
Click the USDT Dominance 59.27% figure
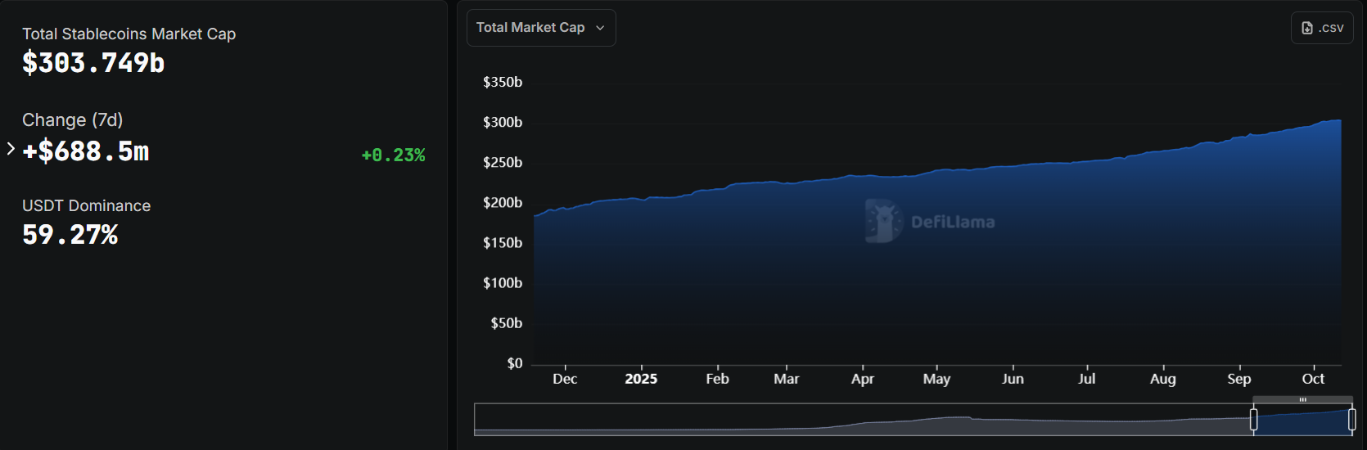[x=70, y=235]
